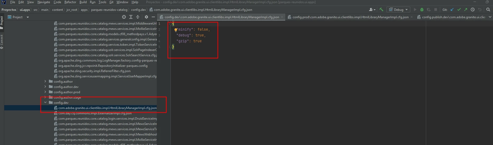
Task: Open the Debug run configuration dropdown
Action: click(x=398, y=10)
